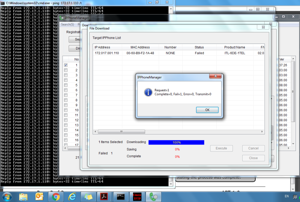Click the blue information icon in dialog
The image size is (300, 202).
point(148,92)
